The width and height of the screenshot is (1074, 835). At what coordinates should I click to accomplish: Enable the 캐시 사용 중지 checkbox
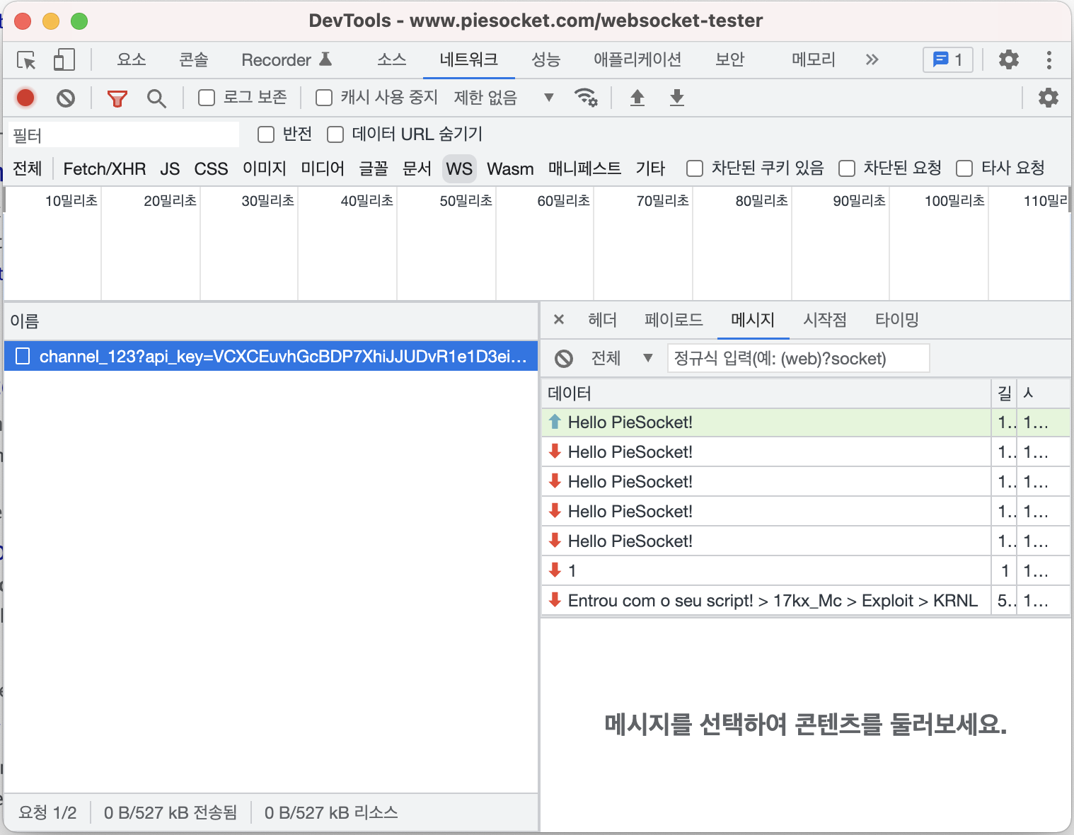324,98
